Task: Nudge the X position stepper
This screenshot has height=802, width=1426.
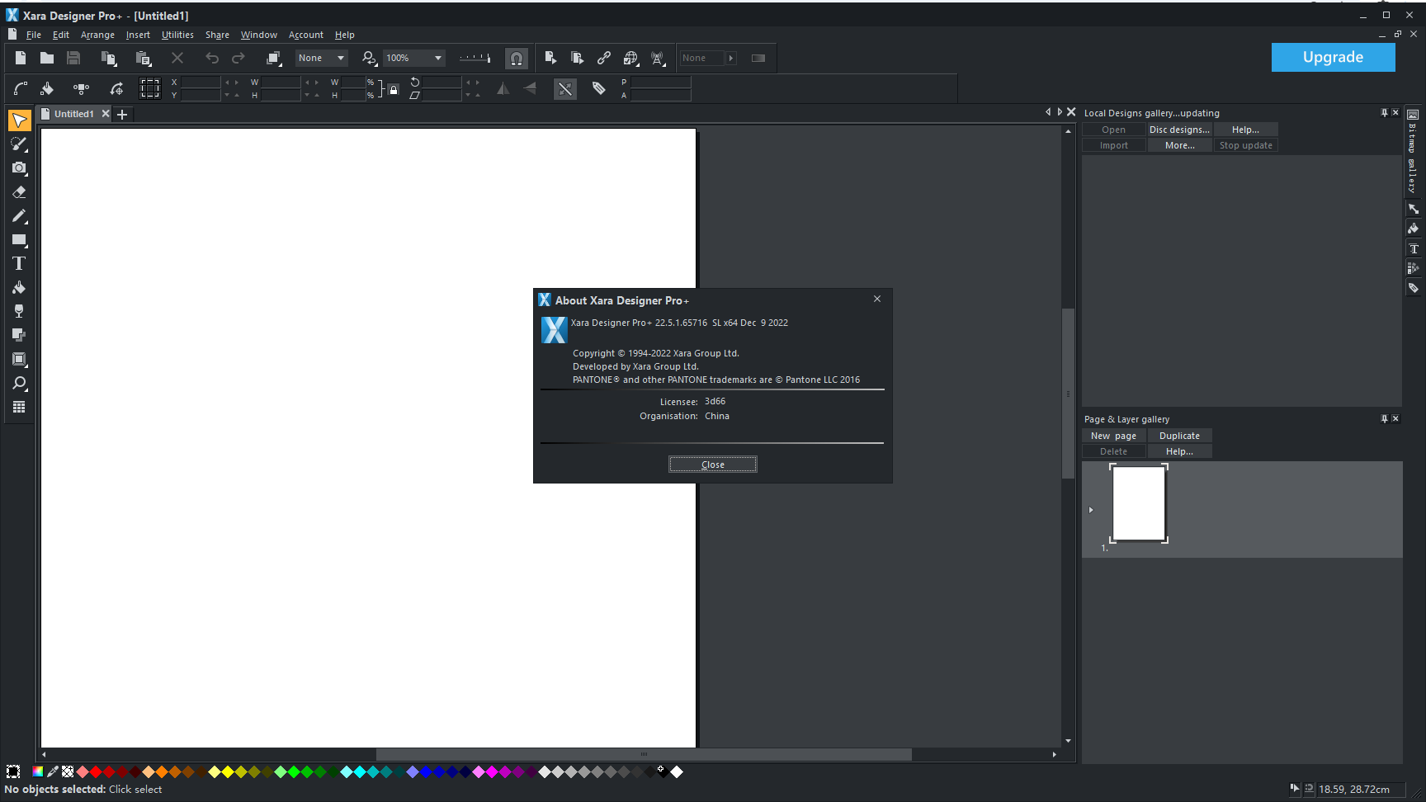Action: (232, 83)
